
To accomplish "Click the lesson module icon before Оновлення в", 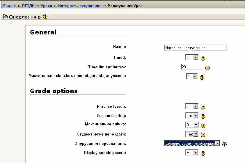I will coord(5,17).
